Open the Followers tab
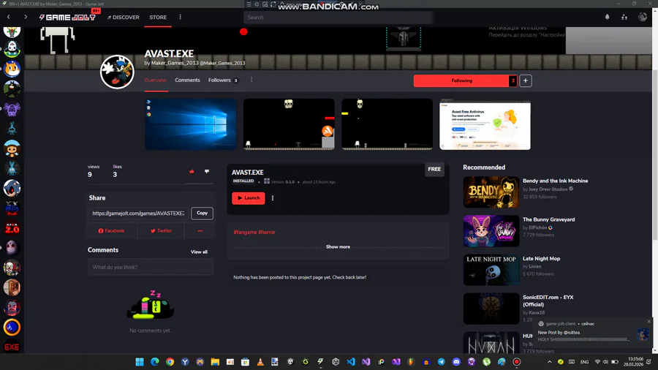 coord(223,80)
